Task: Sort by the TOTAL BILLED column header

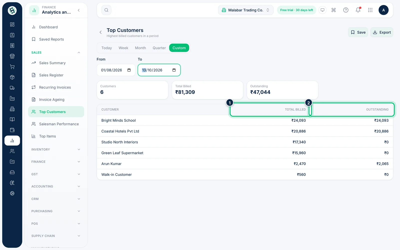Action: tap(295, 109)
